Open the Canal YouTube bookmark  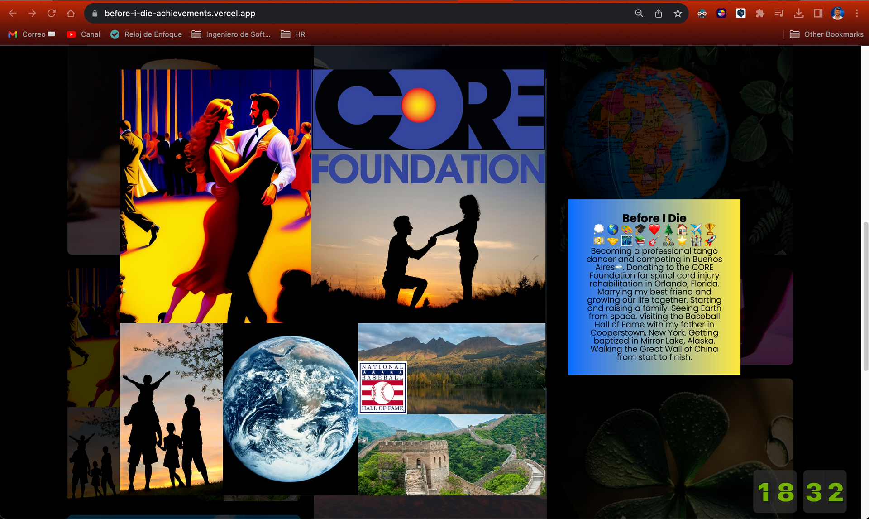tap(83, 34)
